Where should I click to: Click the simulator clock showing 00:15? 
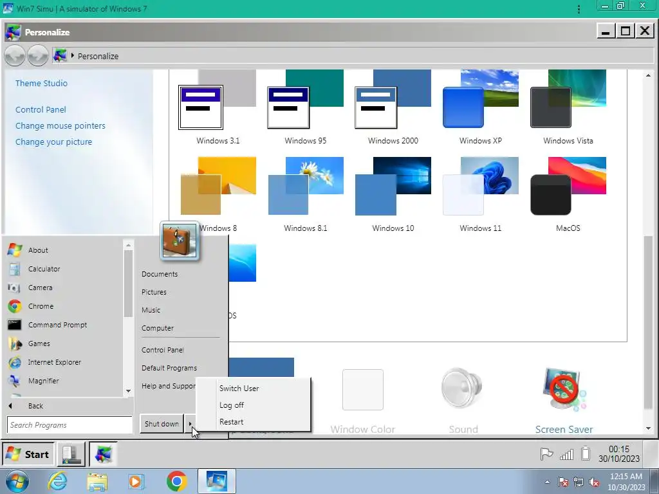[x=619, y=454]
